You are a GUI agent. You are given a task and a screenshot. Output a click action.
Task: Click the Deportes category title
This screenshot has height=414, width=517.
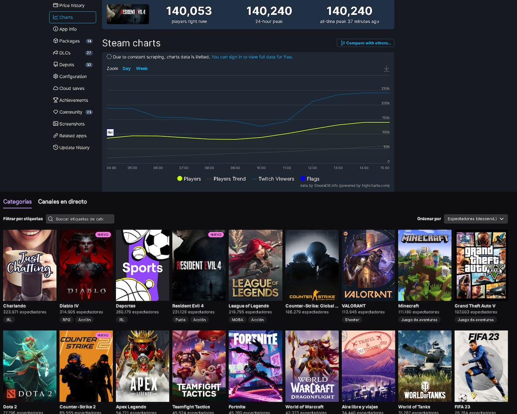(x=126, y=306)
